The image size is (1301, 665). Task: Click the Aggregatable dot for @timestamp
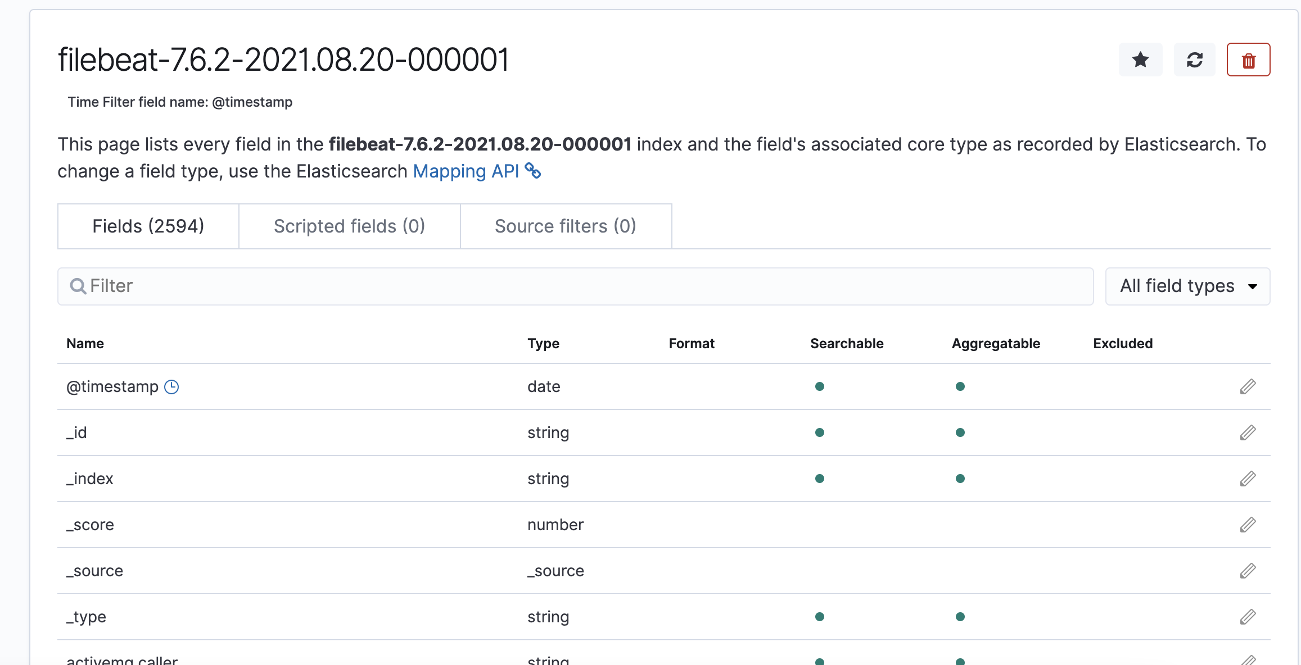(960, 386)
